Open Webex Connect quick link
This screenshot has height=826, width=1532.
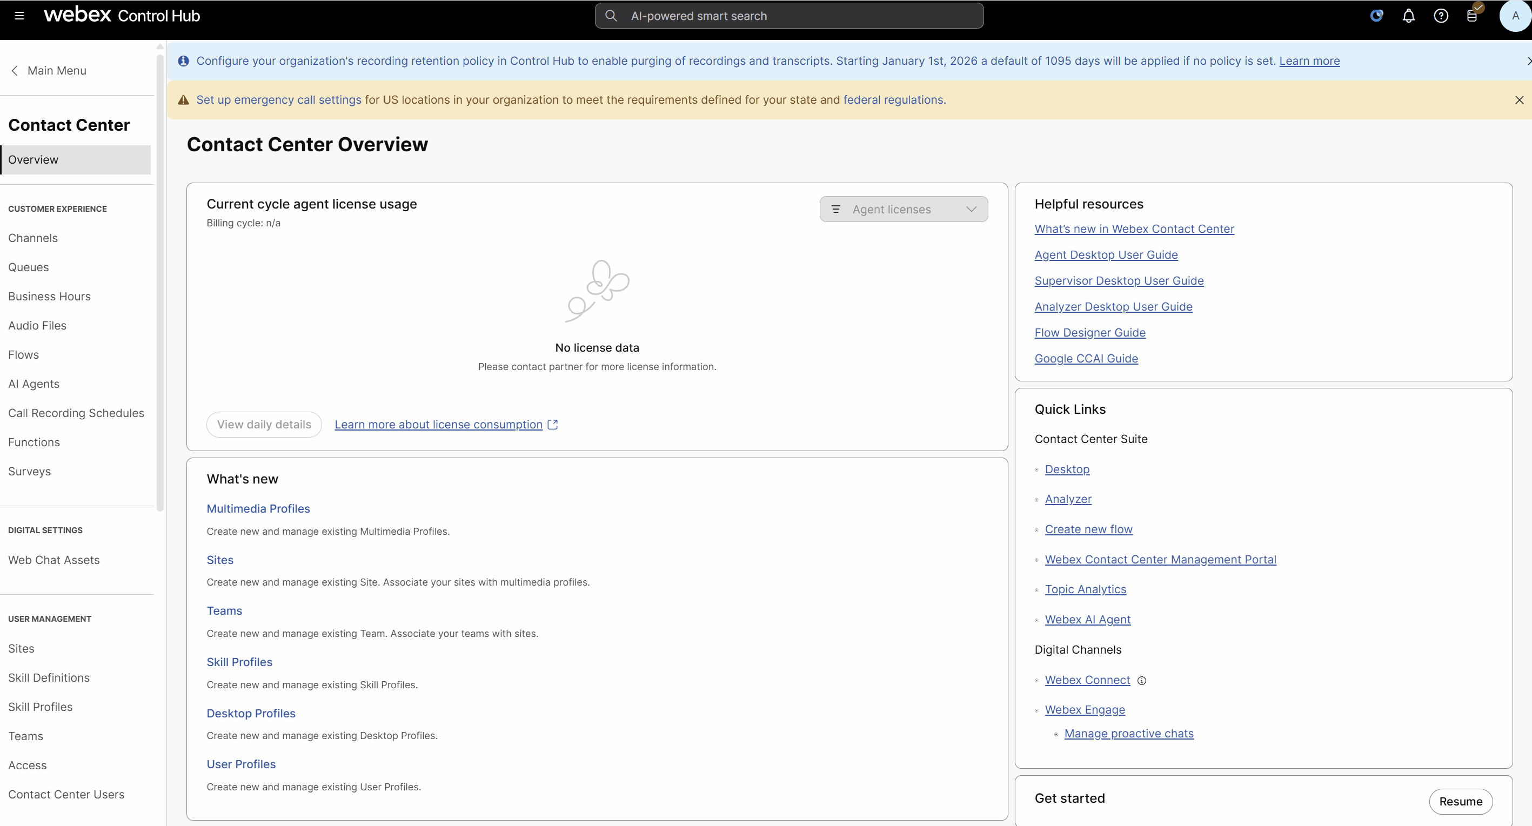[1087, 680]
